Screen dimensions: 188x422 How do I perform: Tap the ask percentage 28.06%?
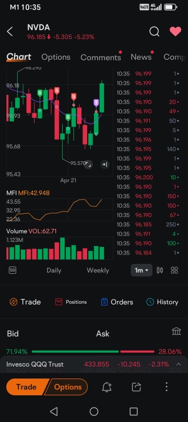(x=170, y=351)
